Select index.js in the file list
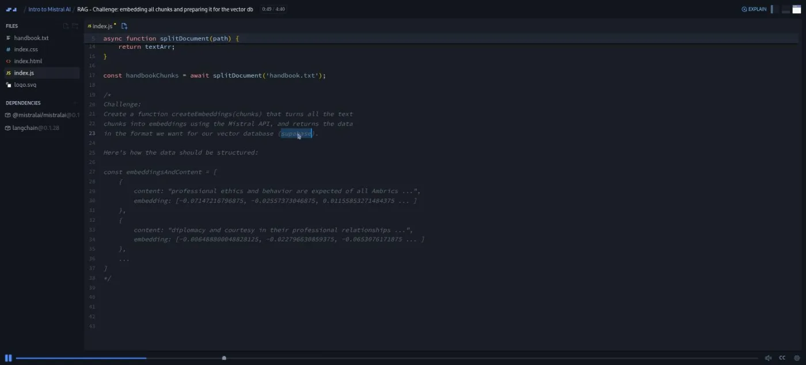The width and height of the screenshot is (806, 365). point(42,73)
